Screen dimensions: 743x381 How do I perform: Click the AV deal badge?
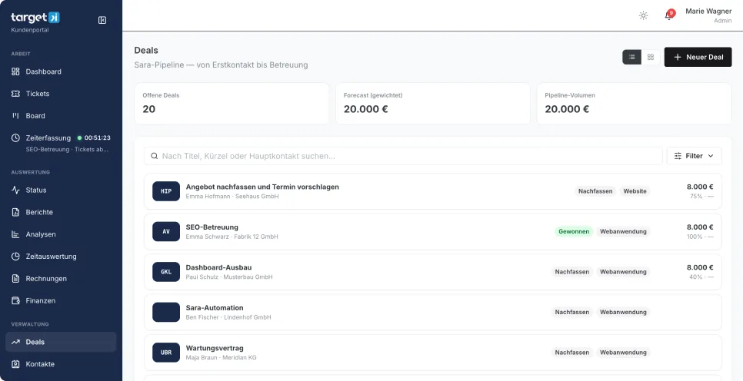pyautogui.click(x=166, y=231)
